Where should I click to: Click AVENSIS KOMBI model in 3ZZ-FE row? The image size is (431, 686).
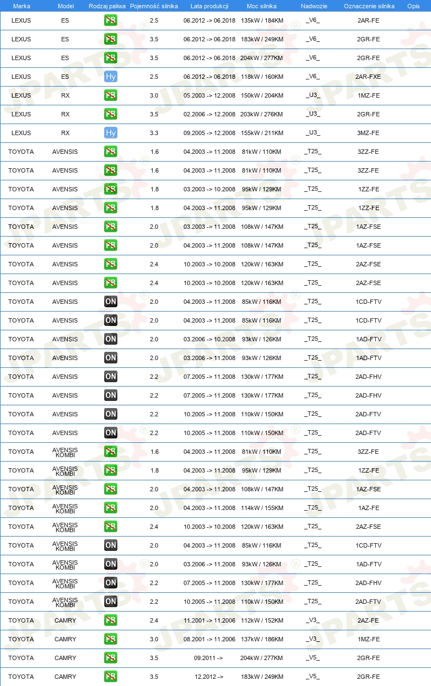65,452
